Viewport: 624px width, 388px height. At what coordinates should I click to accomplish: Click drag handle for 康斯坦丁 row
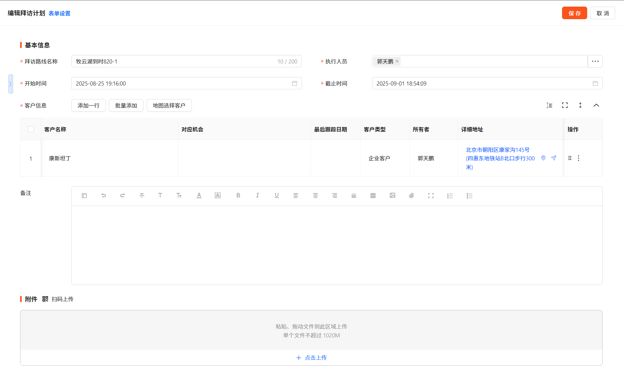(570, 158)
